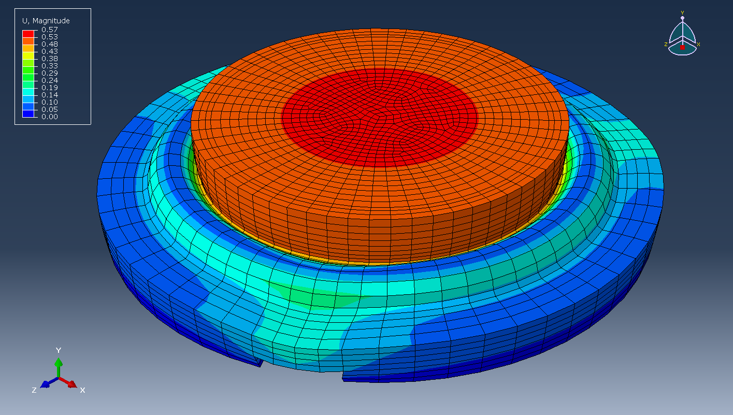Click the yellow 0.43 legend color band
This screenshot has width=733, height=415.
click(28, 55)
